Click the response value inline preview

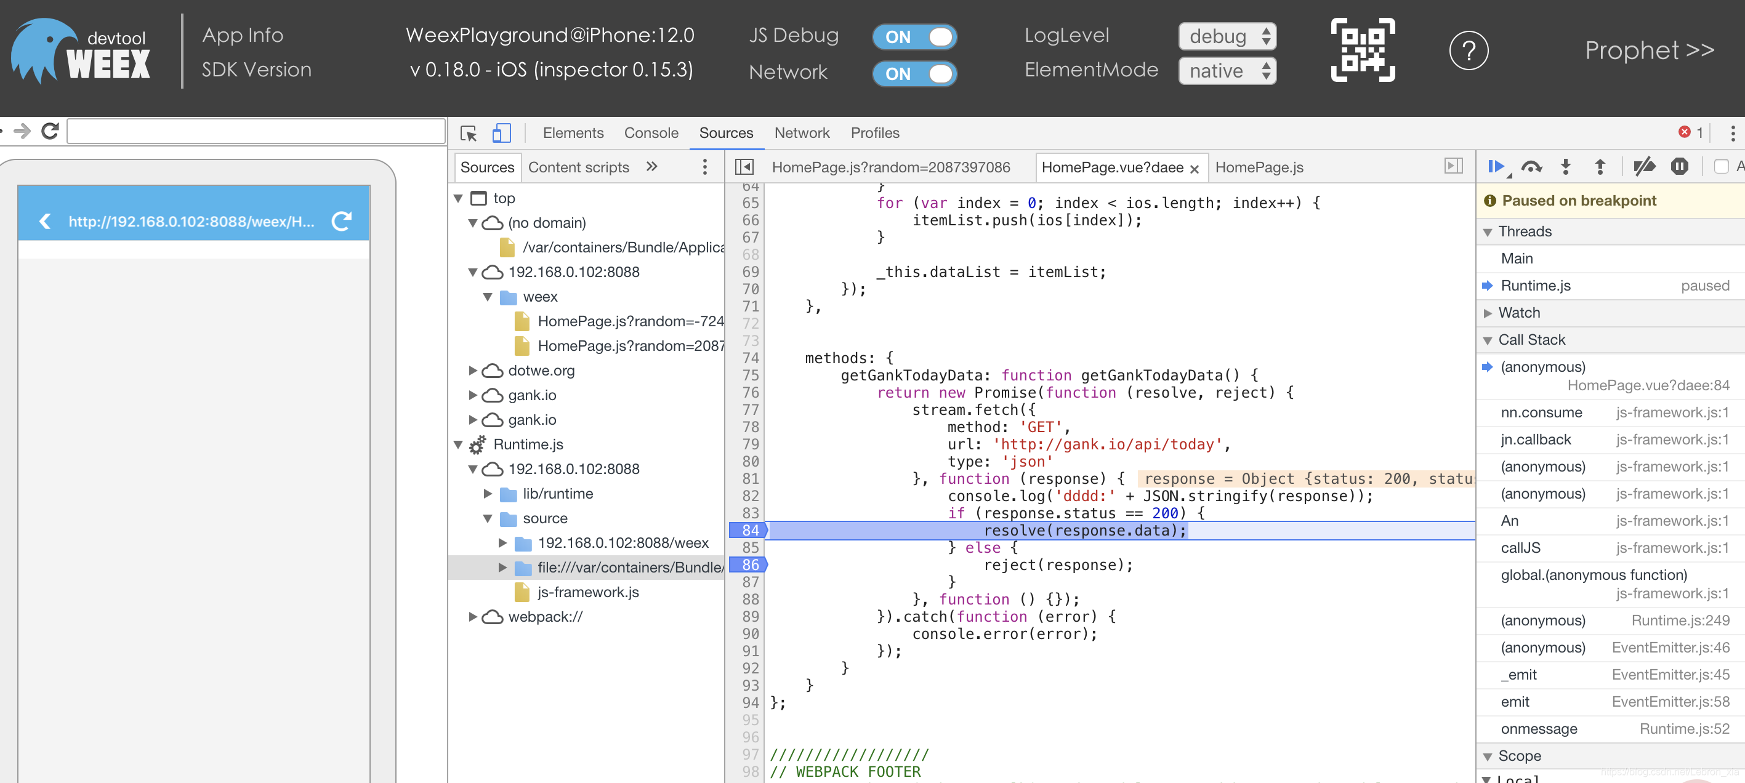1307,479
